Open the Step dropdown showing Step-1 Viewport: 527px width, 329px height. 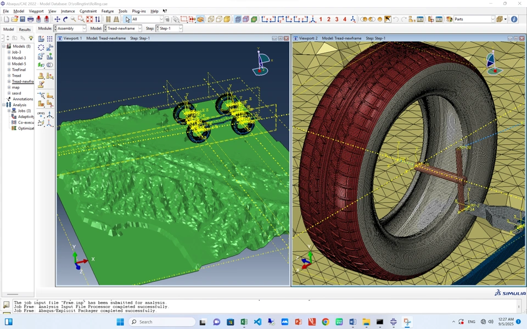169,29
